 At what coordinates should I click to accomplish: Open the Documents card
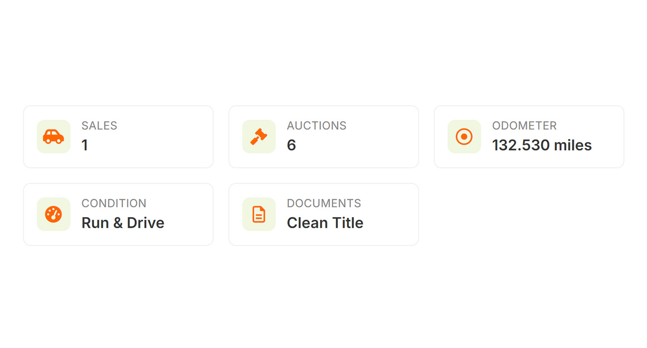pos(323,214)
